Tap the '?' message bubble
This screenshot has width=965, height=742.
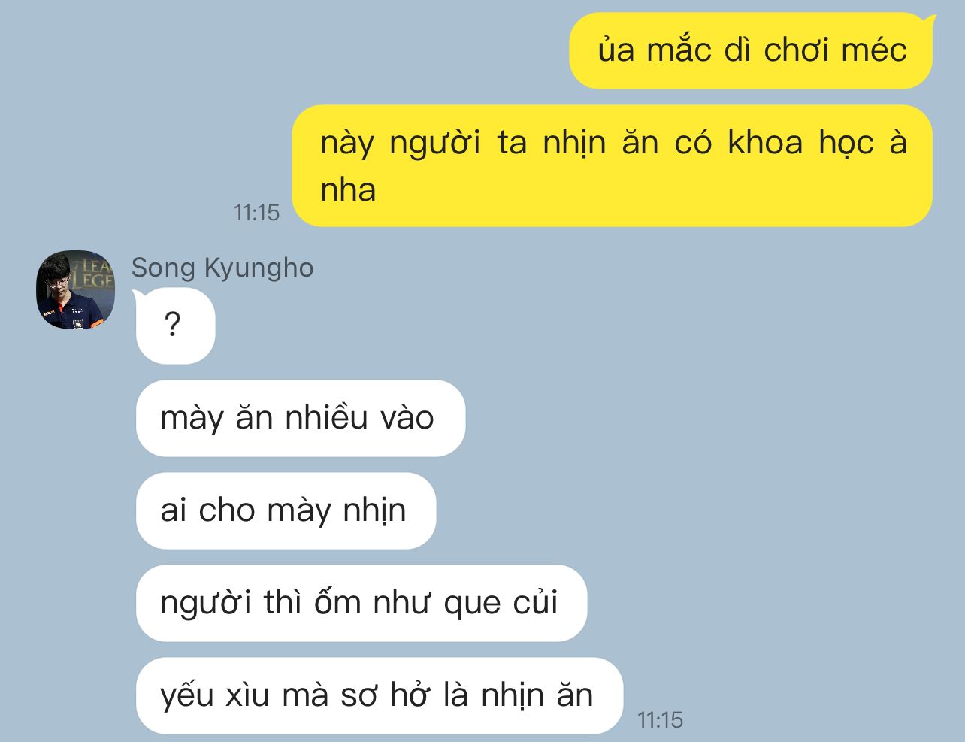(x=175, y=326)
